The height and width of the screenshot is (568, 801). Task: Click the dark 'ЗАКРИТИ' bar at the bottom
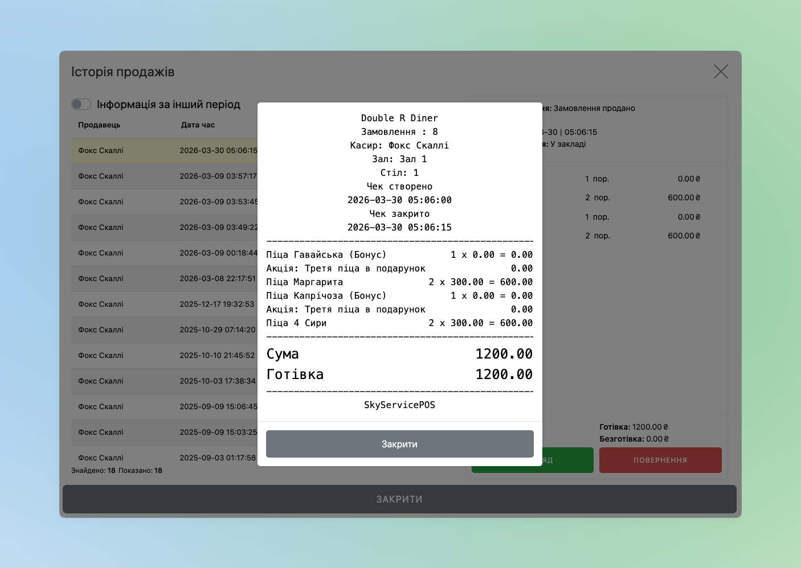[399, 499]
